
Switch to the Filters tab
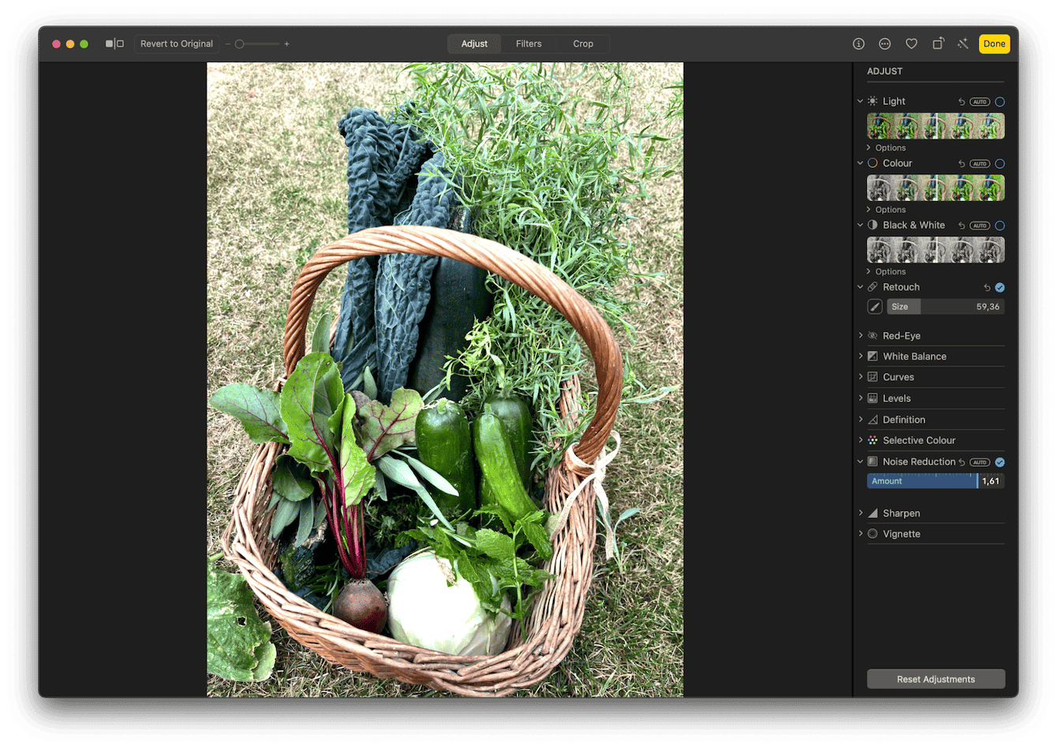coord(528,43)
